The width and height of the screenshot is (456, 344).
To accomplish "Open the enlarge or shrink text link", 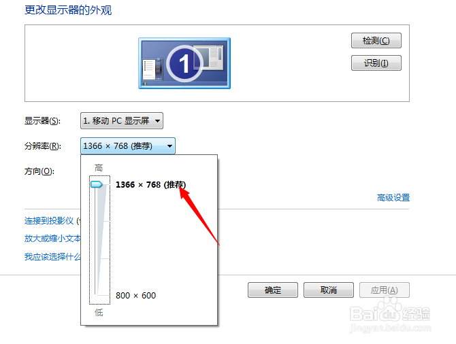I will 52,239.
